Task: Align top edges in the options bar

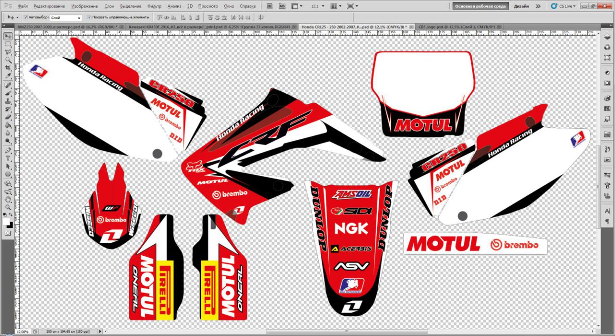Action: [x=160, y=17]
